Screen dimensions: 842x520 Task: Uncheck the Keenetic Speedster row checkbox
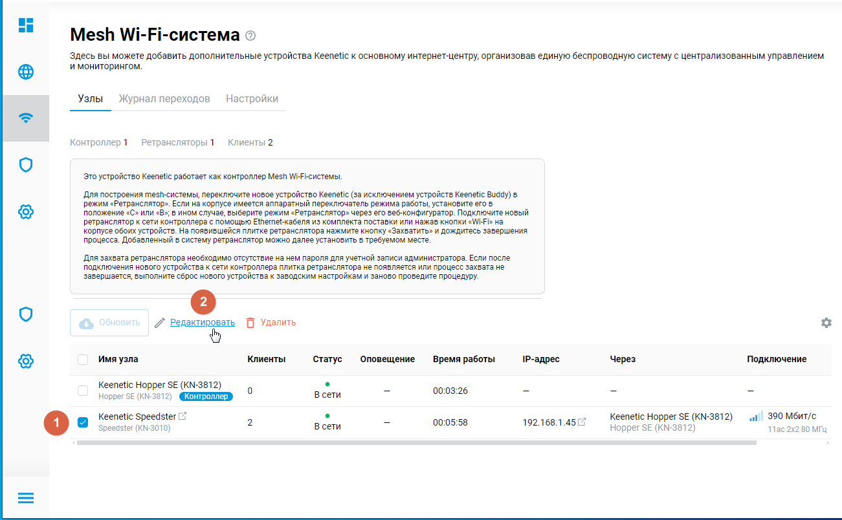click(x=83, y=422)
